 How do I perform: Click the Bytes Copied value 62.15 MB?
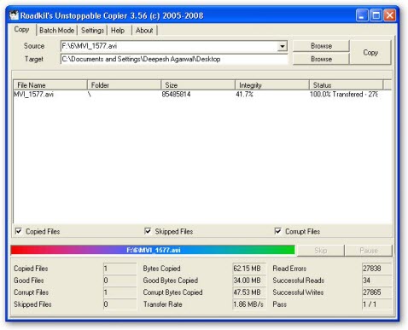point(249,269)
